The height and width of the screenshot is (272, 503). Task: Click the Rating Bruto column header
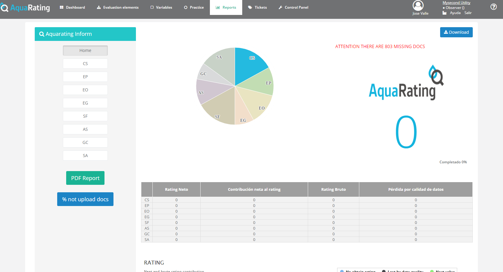pyautogui.click(x=334, y=189)
